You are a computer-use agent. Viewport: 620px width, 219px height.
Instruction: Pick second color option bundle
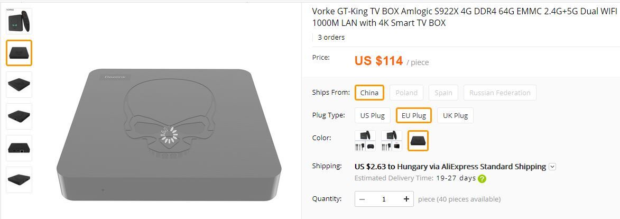point(392,141)
